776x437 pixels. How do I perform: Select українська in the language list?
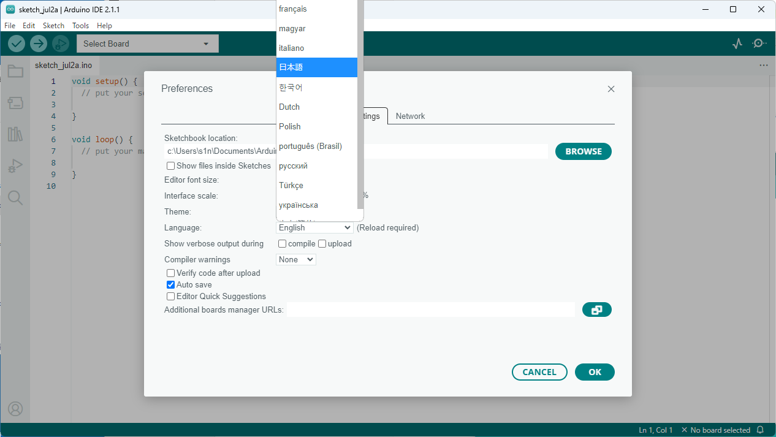pyautogui.click(x=317, y=205)
